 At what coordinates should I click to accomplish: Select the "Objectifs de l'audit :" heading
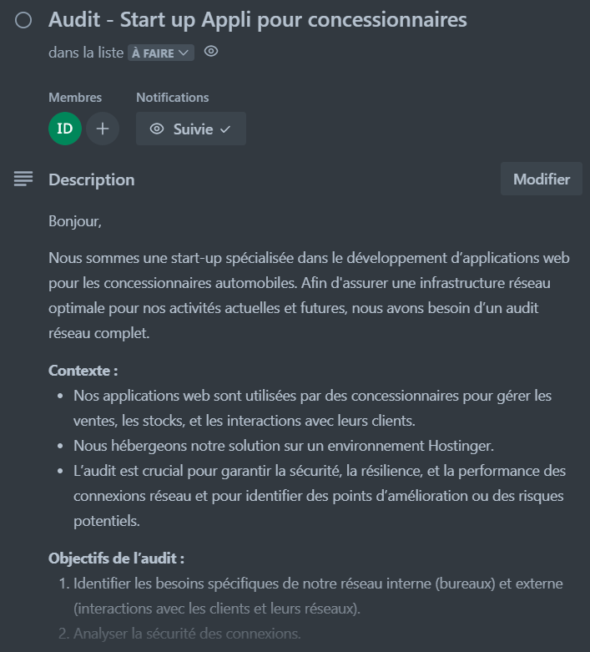click(x=116, y=558)
